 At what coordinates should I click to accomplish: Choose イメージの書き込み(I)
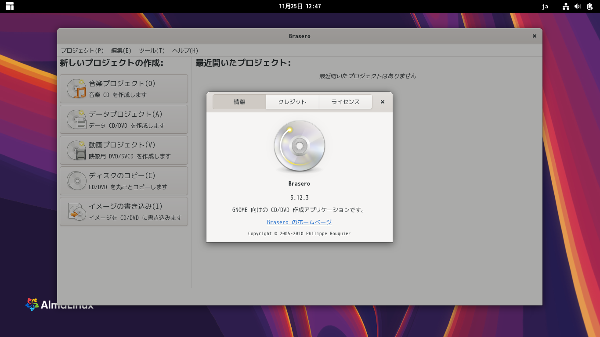click(124, 212)
